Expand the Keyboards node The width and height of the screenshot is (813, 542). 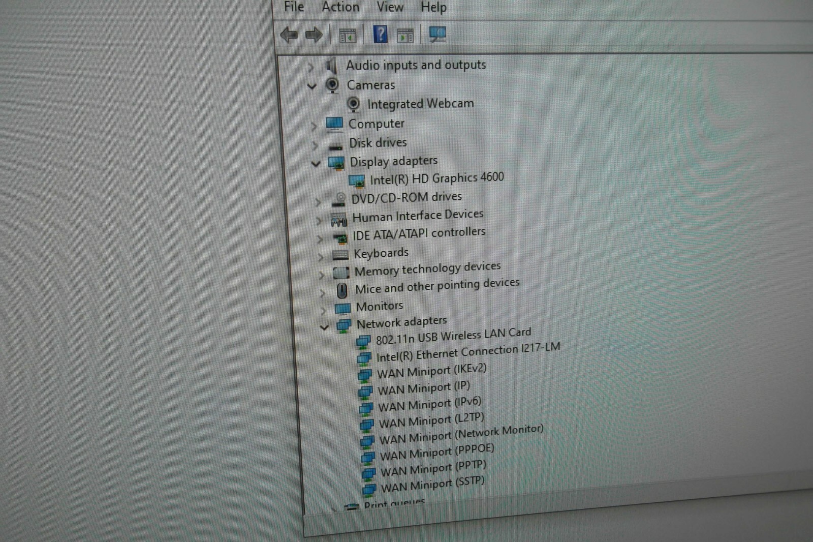(321, 257)
